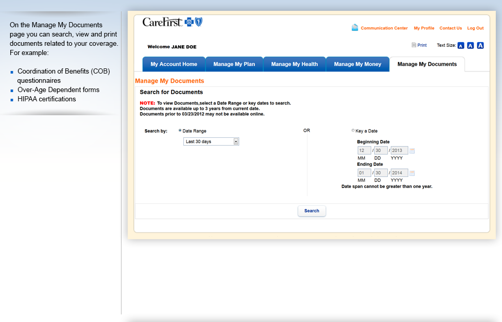Click the Search for Documents heading
The height and width of the screenshot is (322, 502).
click(x=171, y=92)
